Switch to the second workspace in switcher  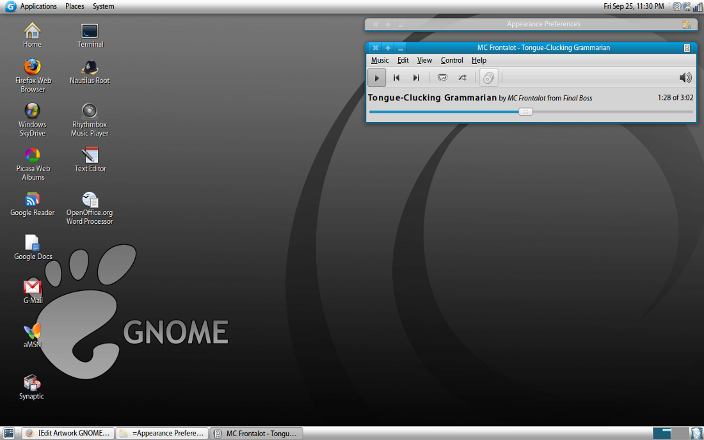point(680,433)
